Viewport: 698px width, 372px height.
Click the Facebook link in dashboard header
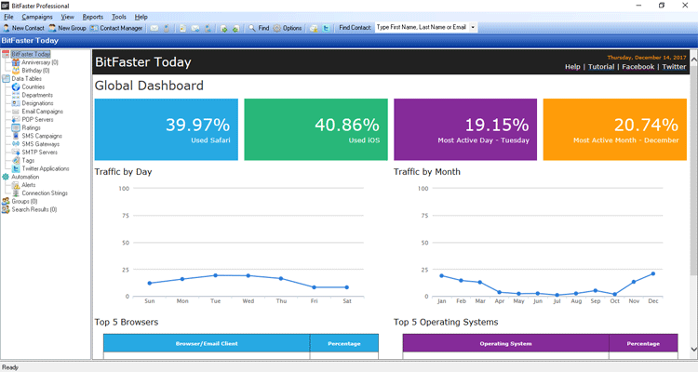(638, 67)
